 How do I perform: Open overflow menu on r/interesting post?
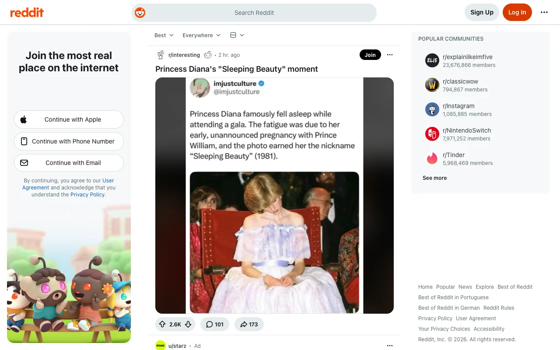coord(390,55)
